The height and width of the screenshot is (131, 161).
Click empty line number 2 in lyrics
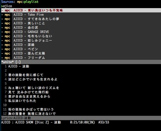(6, 71)
